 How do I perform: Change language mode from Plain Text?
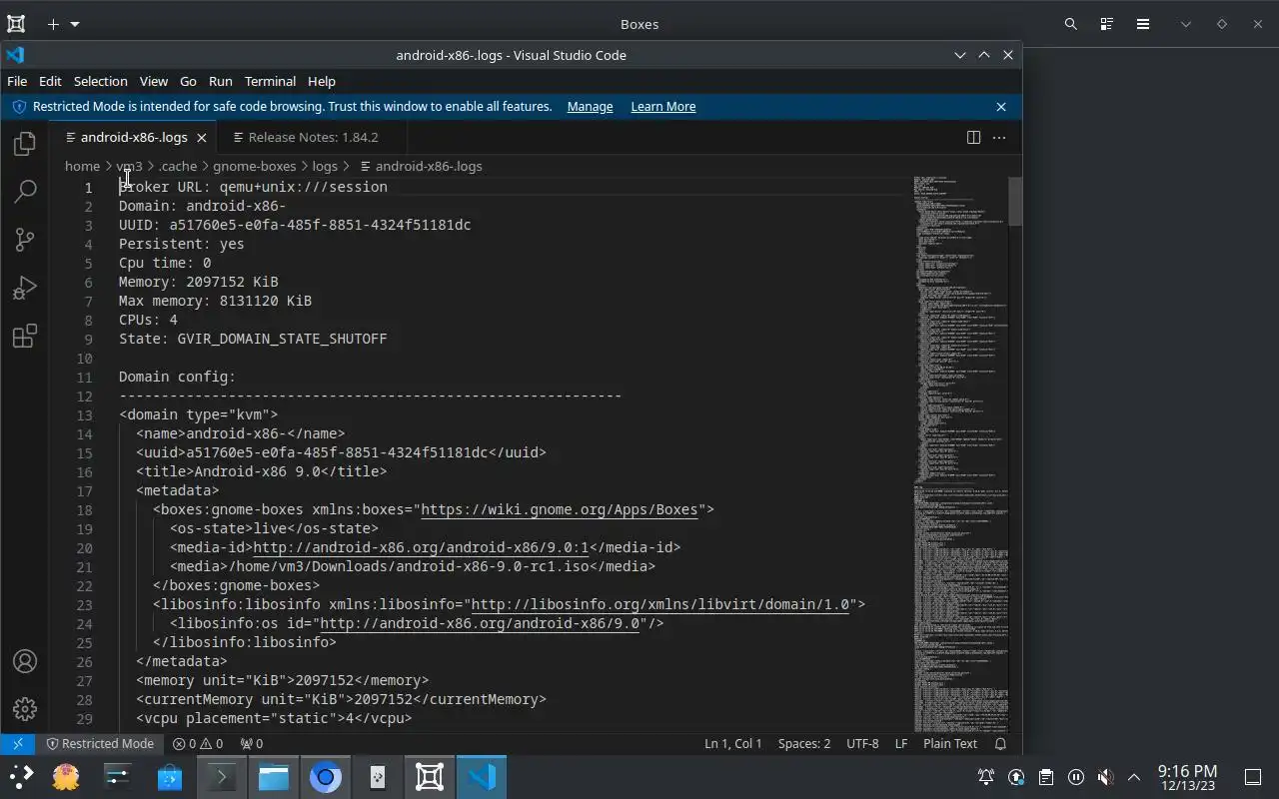coord(950,743)
